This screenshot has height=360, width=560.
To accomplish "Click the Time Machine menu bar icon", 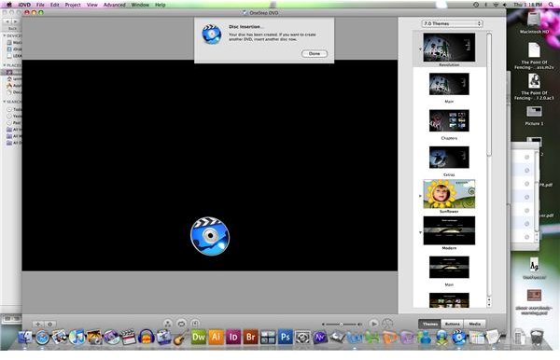I will (x=476, y=5).
